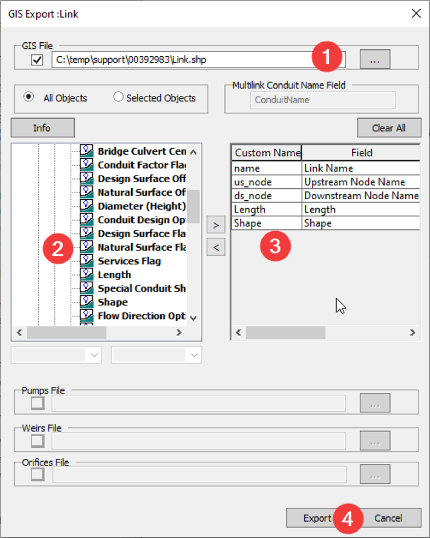The height and width of the screenshot is (538, 430).
Task: Click the Export button
Action: click(317, 518)
